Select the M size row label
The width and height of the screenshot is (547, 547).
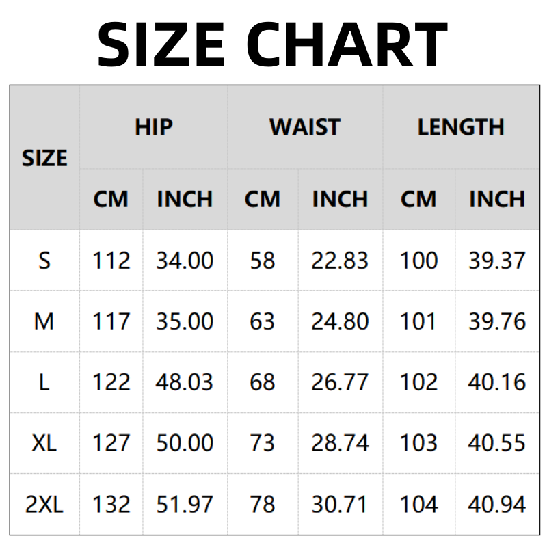pyautogui.click(x=44, y=321)
